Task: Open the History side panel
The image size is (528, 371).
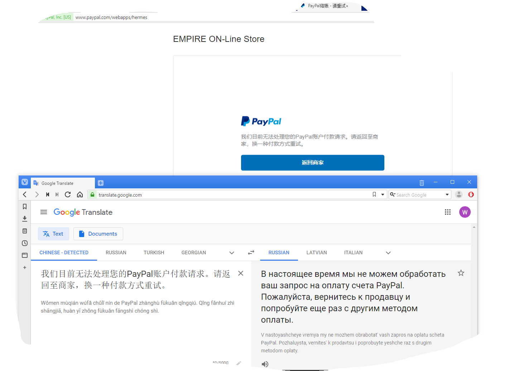Action: coord(25,243)
